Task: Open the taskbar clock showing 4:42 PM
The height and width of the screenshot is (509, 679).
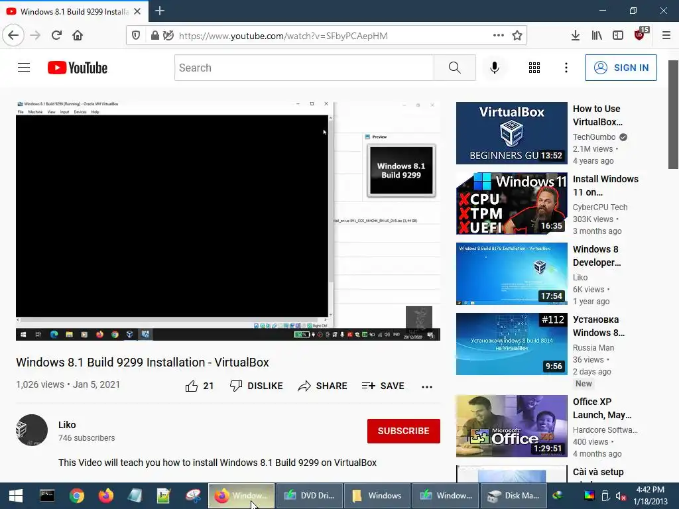Action: [x=650, y=496]
